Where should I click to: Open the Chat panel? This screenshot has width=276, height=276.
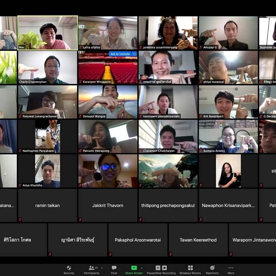[114, 270]
